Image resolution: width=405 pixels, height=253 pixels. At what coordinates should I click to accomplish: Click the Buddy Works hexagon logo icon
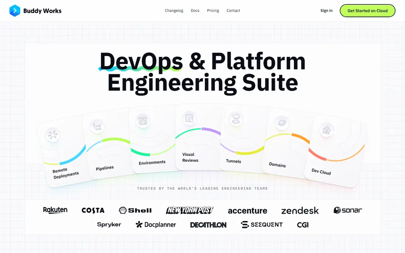coord(15,11)
